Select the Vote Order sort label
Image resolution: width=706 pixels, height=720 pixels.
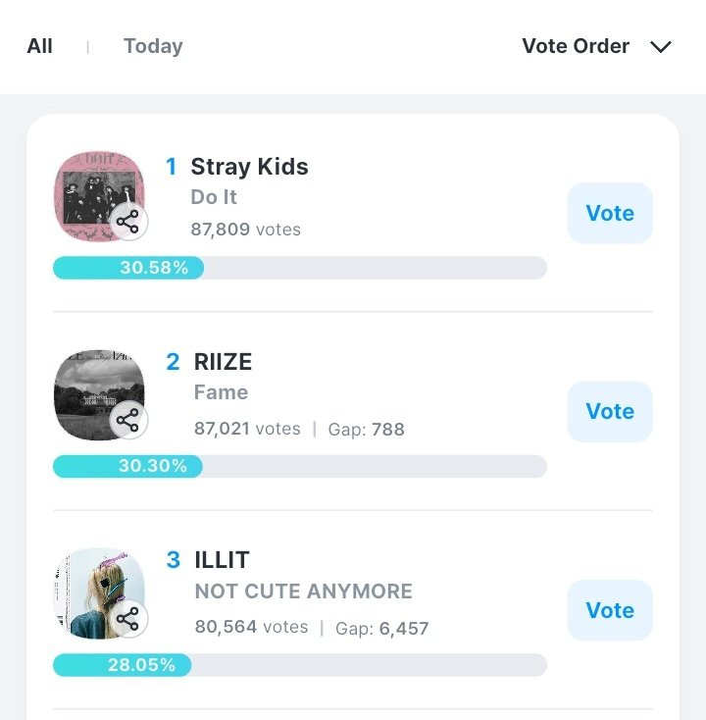576,46
